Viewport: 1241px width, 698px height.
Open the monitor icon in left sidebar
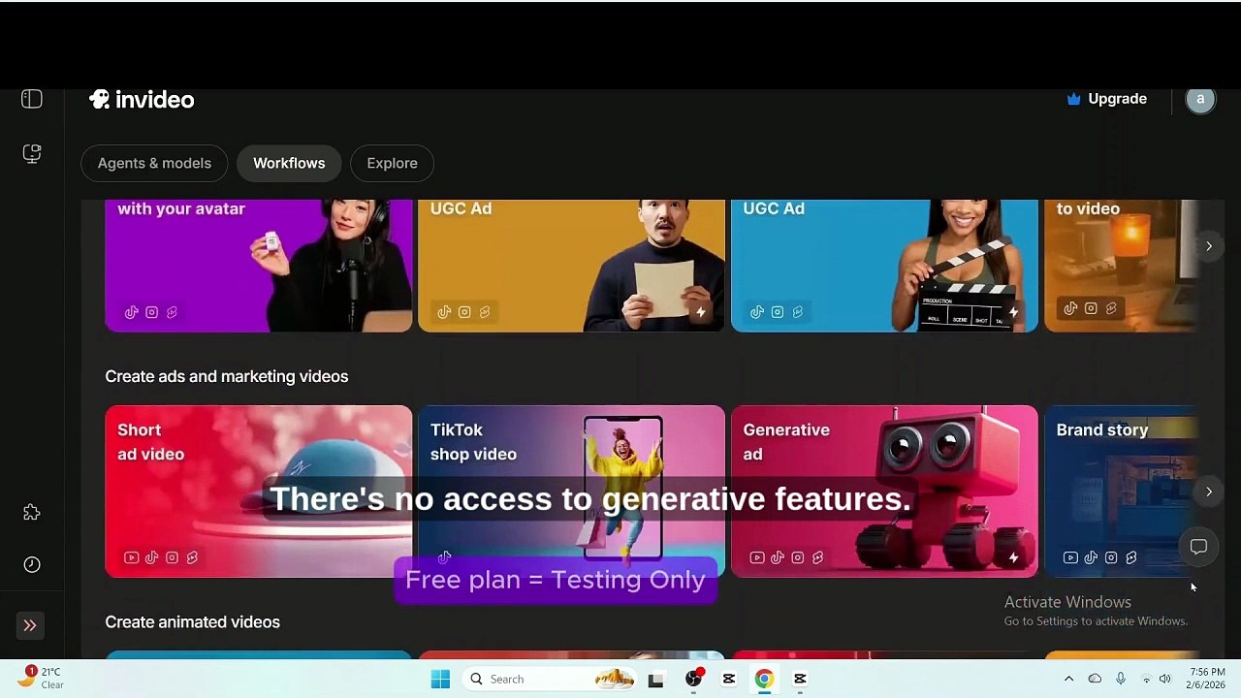tap(32, 154)
